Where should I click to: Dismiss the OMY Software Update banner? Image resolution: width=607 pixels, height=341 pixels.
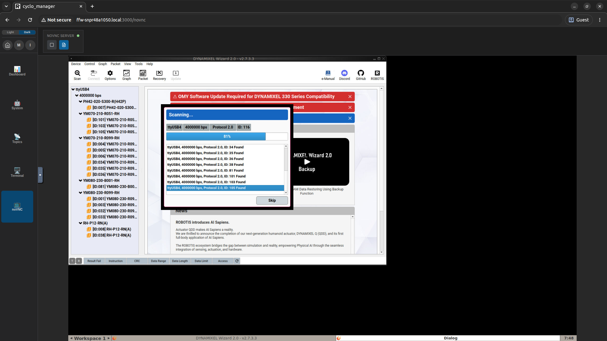click(x=350, y=97)
